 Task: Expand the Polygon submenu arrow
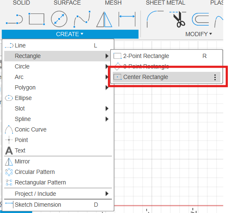pyautogui.click(x=107, y=87)
